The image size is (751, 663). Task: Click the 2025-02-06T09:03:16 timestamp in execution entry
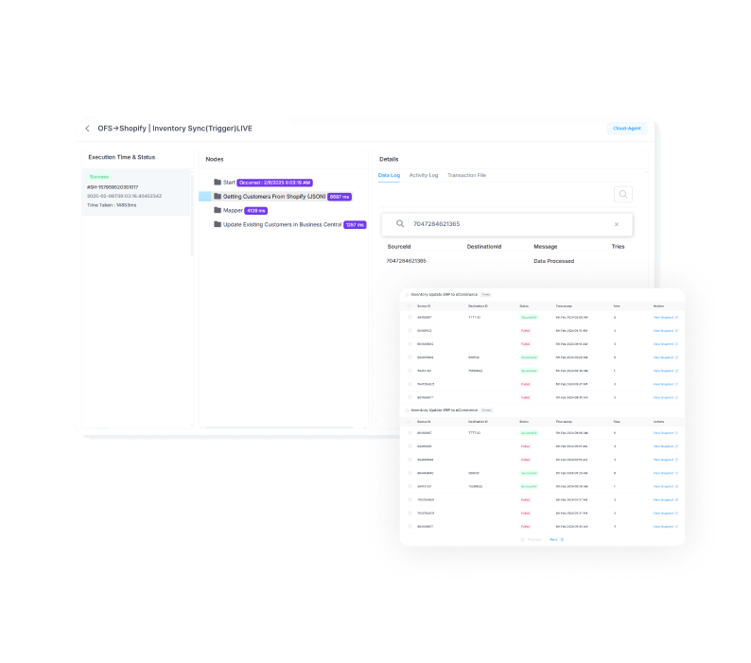point(124,196)
